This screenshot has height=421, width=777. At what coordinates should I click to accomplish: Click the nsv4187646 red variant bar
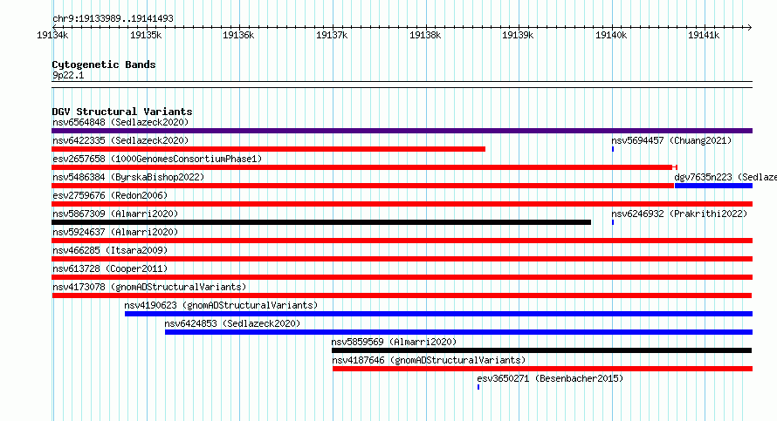click(x=543, y=369)
